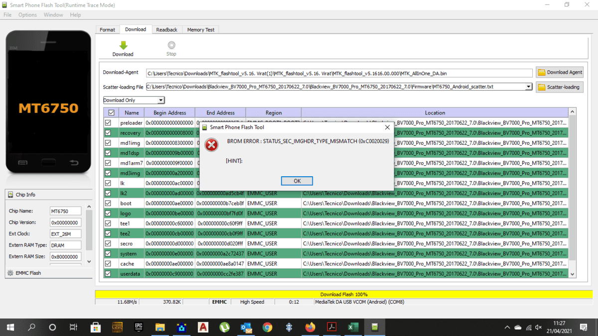
Task: Click the red error icon in the dialog
Action: 212,145
